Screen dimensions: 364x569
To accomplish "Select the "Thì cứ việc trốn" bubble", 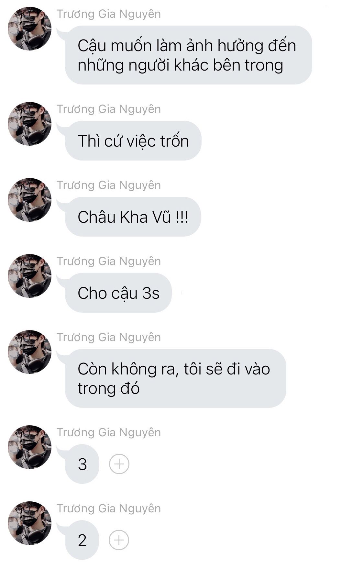I will (133, 141).
